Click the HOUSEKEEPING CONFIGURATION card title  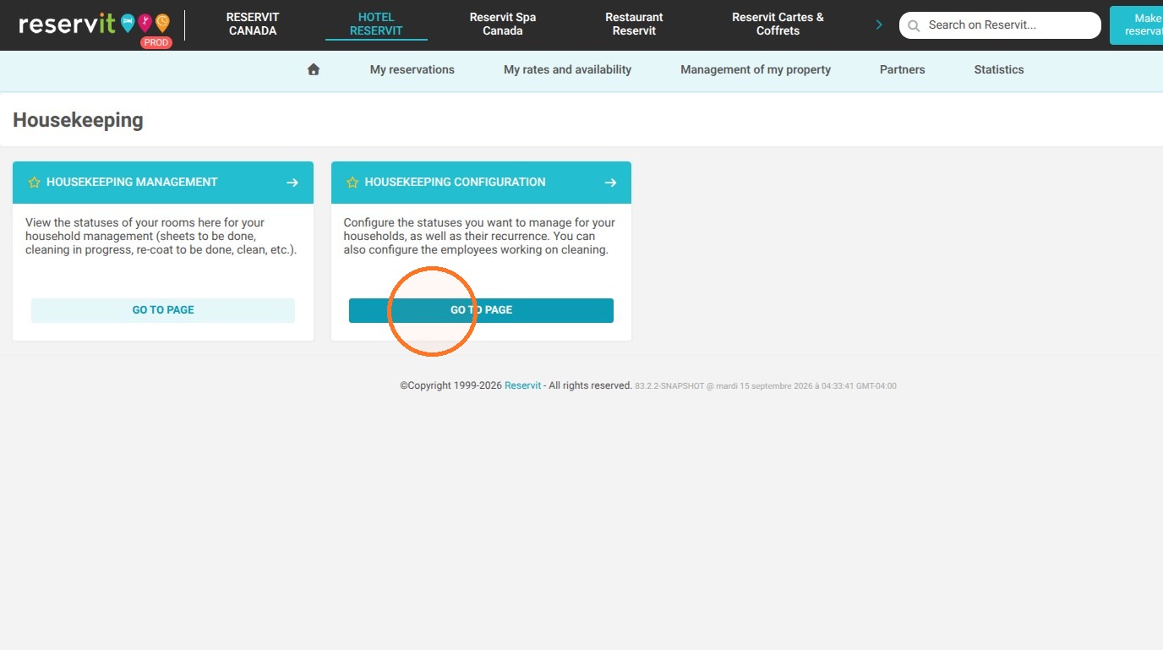click(455, 183)
